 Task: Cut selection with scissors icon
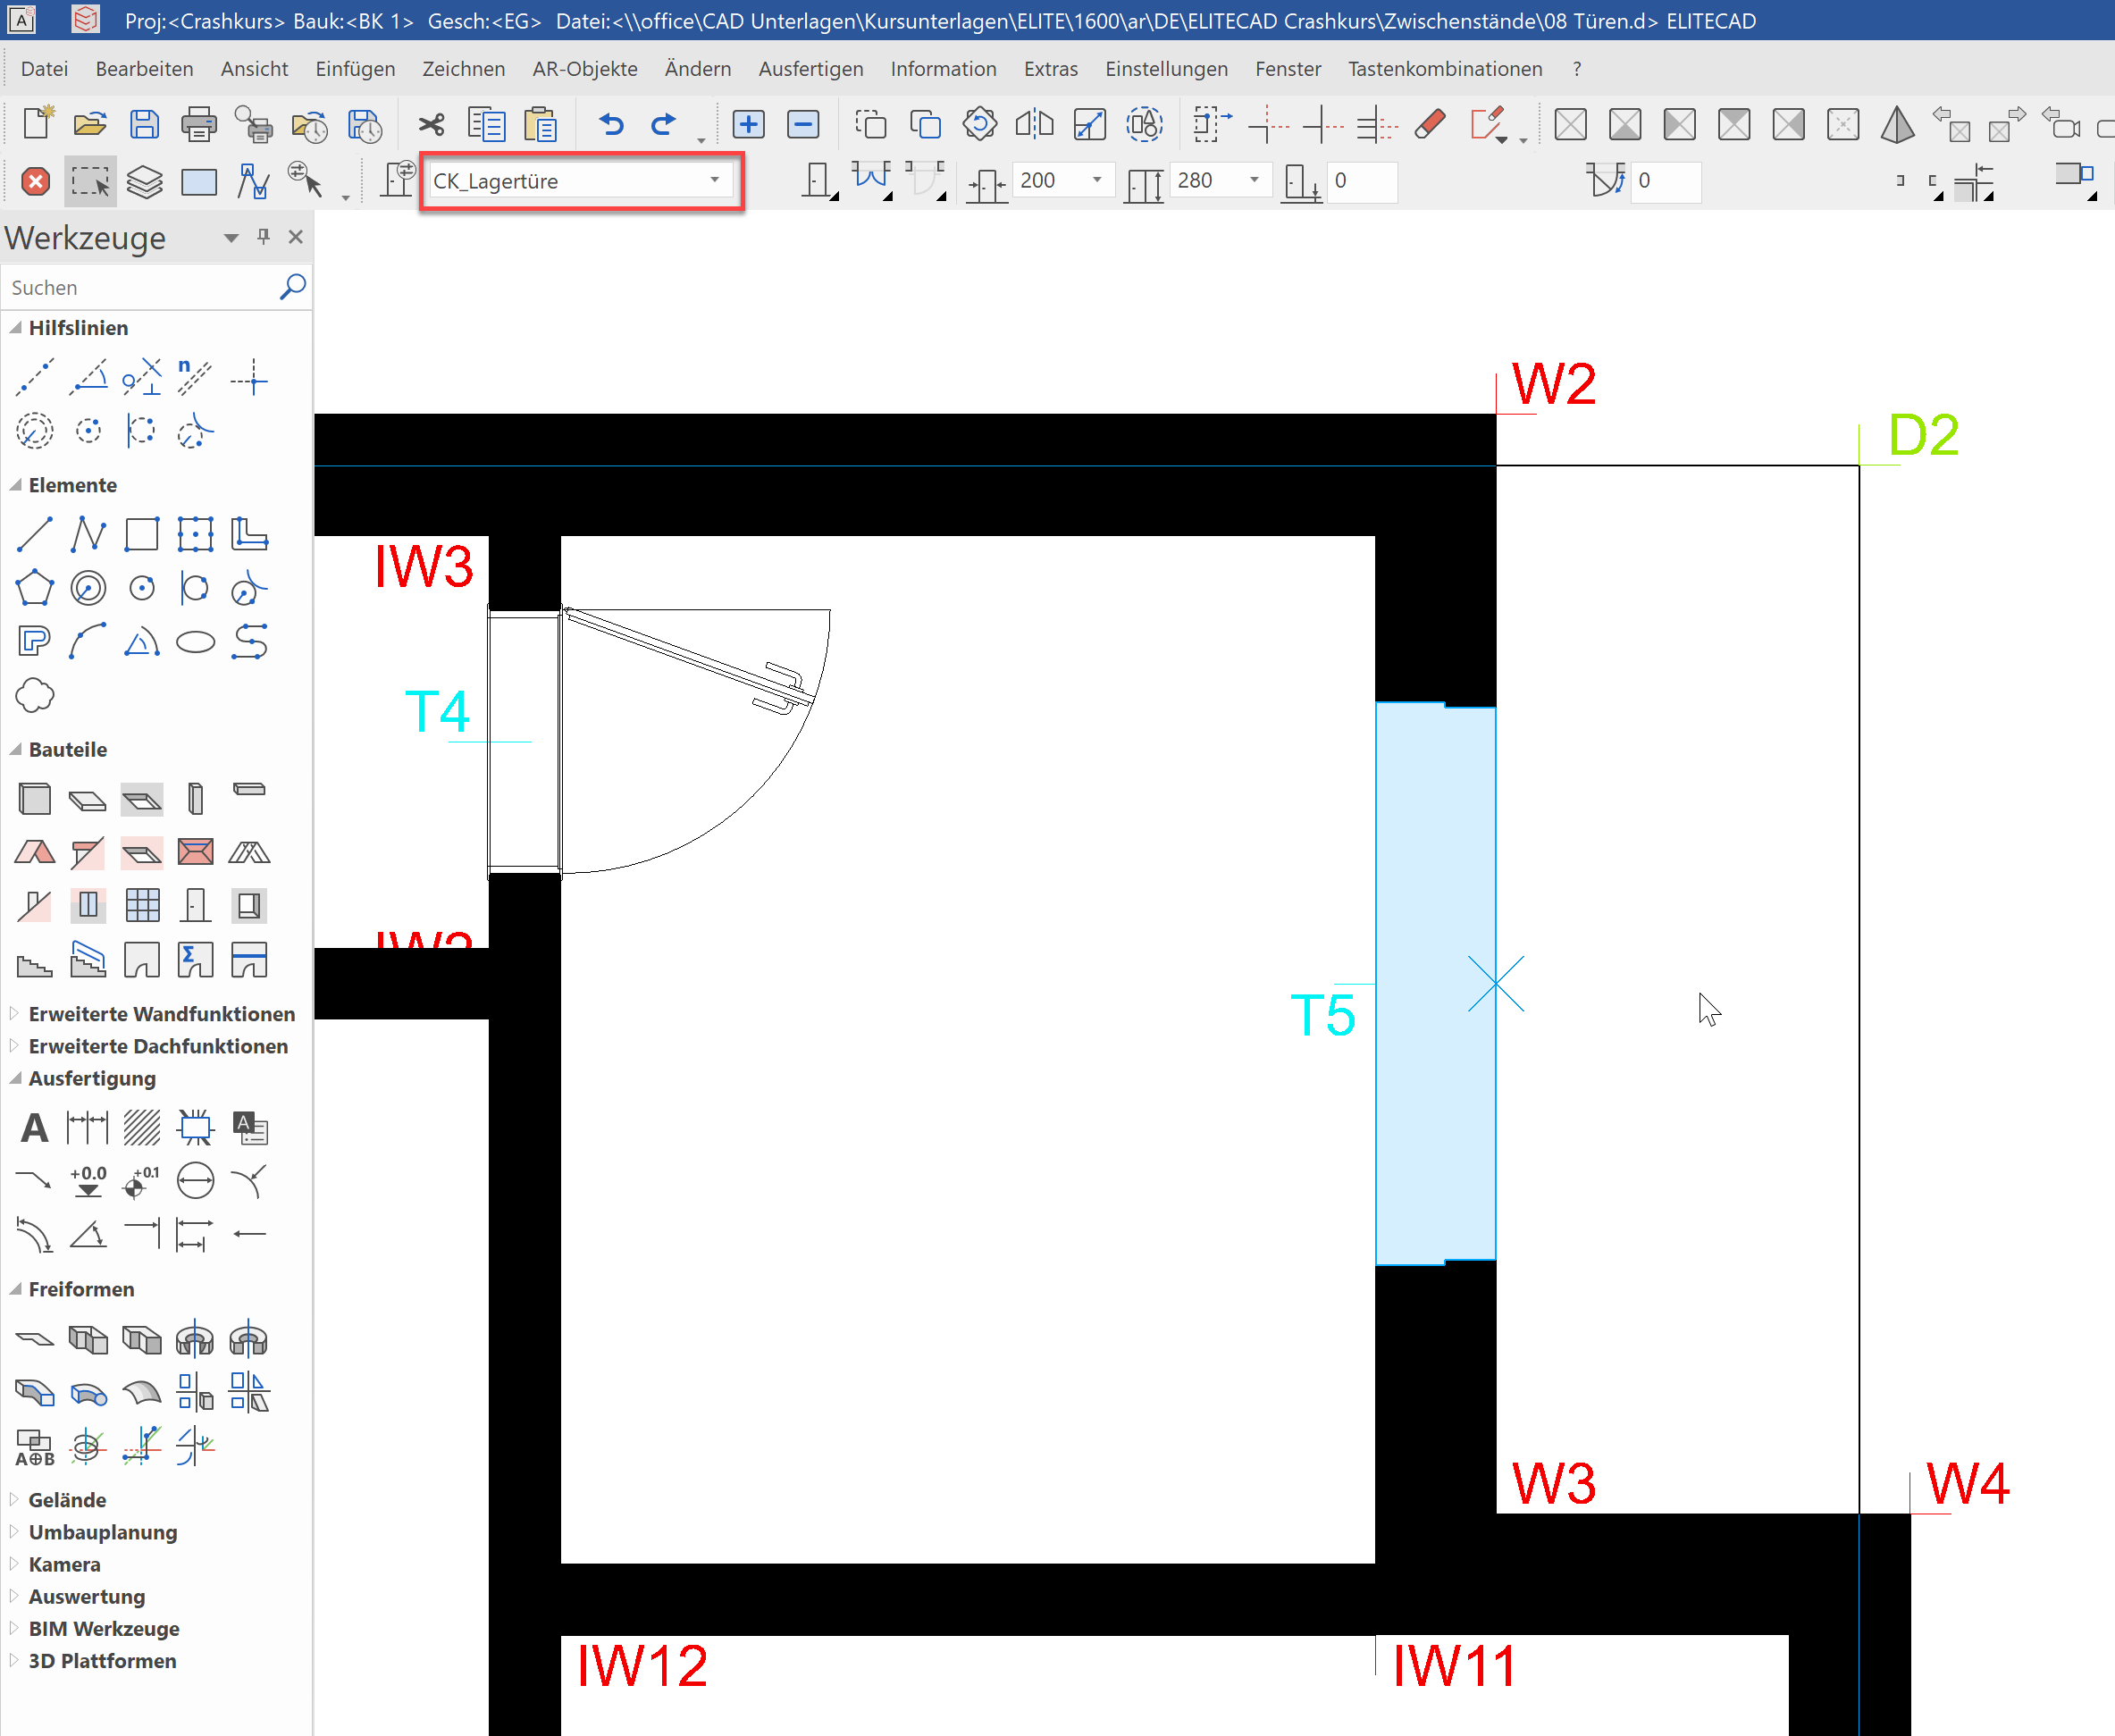(x=431, y=124)
